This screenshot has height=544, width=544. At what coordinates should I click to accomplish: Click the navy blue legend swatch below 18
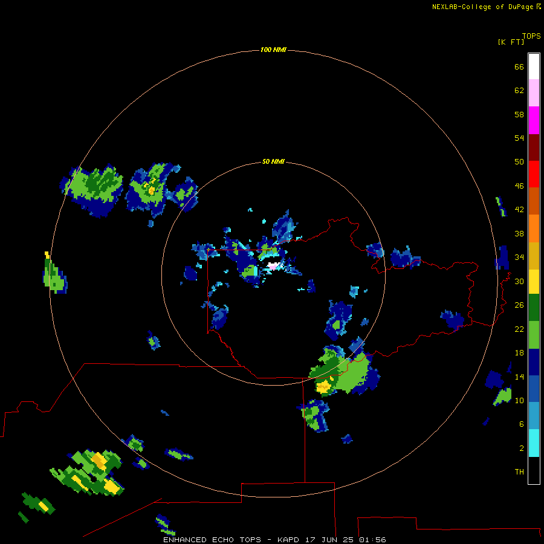534,362
